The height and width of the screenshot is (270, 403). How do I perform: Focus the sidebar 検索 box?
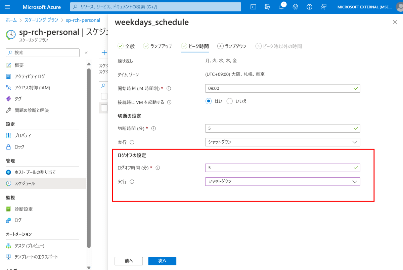(43, 53)
